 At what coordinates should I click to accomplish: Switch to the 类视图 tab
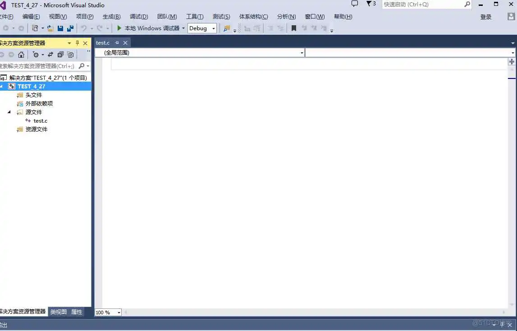(58, 312)
